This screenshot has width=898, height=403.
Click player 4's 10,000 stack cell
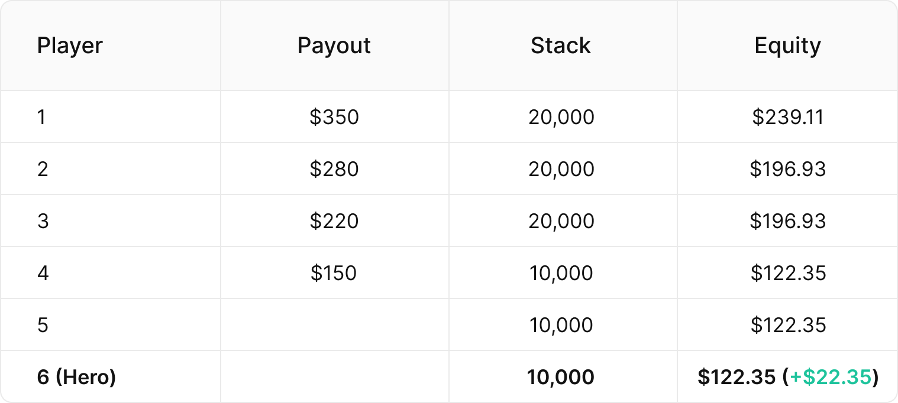coord(561,273)
